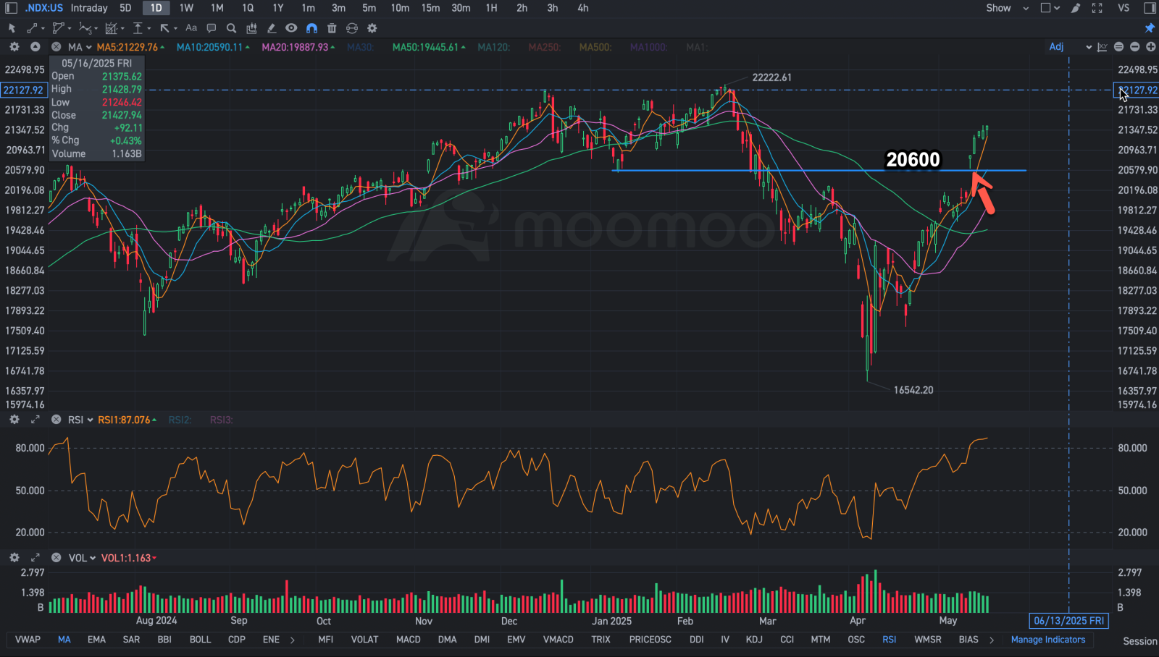Expand the Show dropdown menu

1008,8
